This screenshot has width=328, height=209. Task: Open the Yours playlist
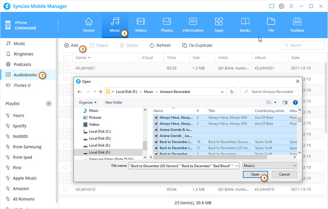[x=18, y=115]
